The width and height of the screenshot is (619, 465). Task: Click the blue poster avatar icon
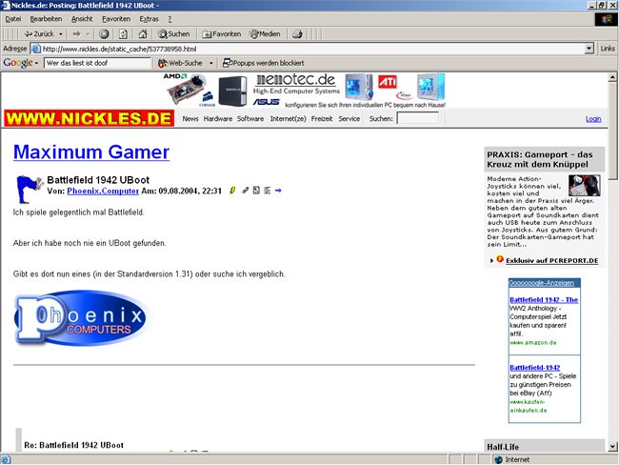coord(29,189)
